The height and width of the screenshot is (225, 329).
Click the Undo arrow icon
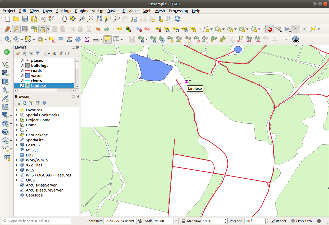(98, 29)
